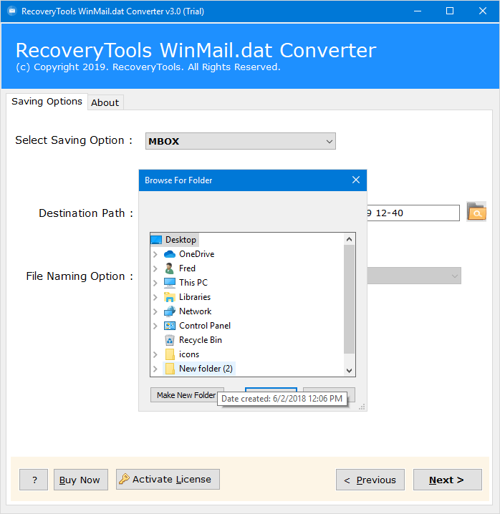Select the Network label
This screenshot has height=514, width=500.
196,311
